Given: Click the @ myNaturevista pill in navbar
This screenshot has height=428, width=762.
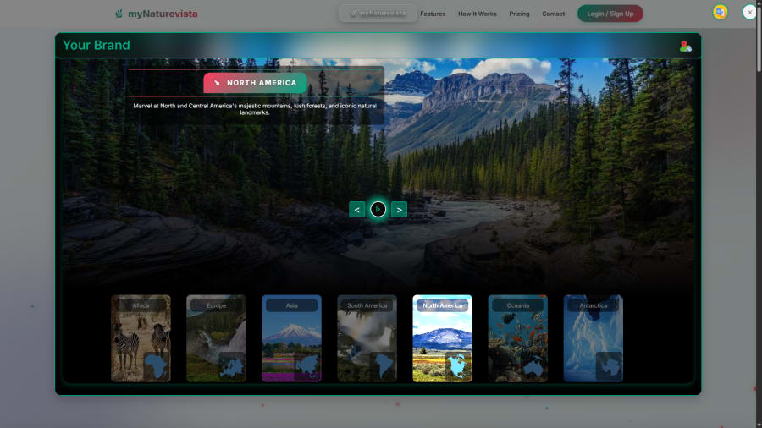Looking at the screenshot, I should (378, 13).
